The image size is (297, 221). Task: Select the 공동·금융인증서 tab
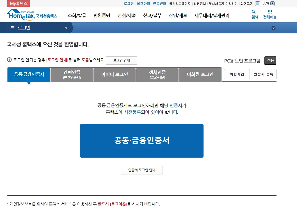click(x=29, y=75)
